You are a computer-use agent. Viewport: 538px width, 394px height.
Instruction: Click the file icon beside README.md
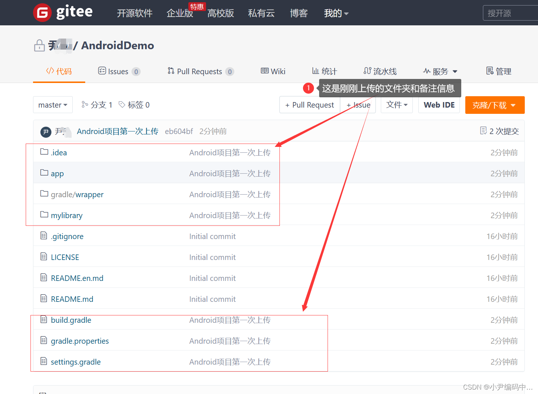click(x=44, y=298)
